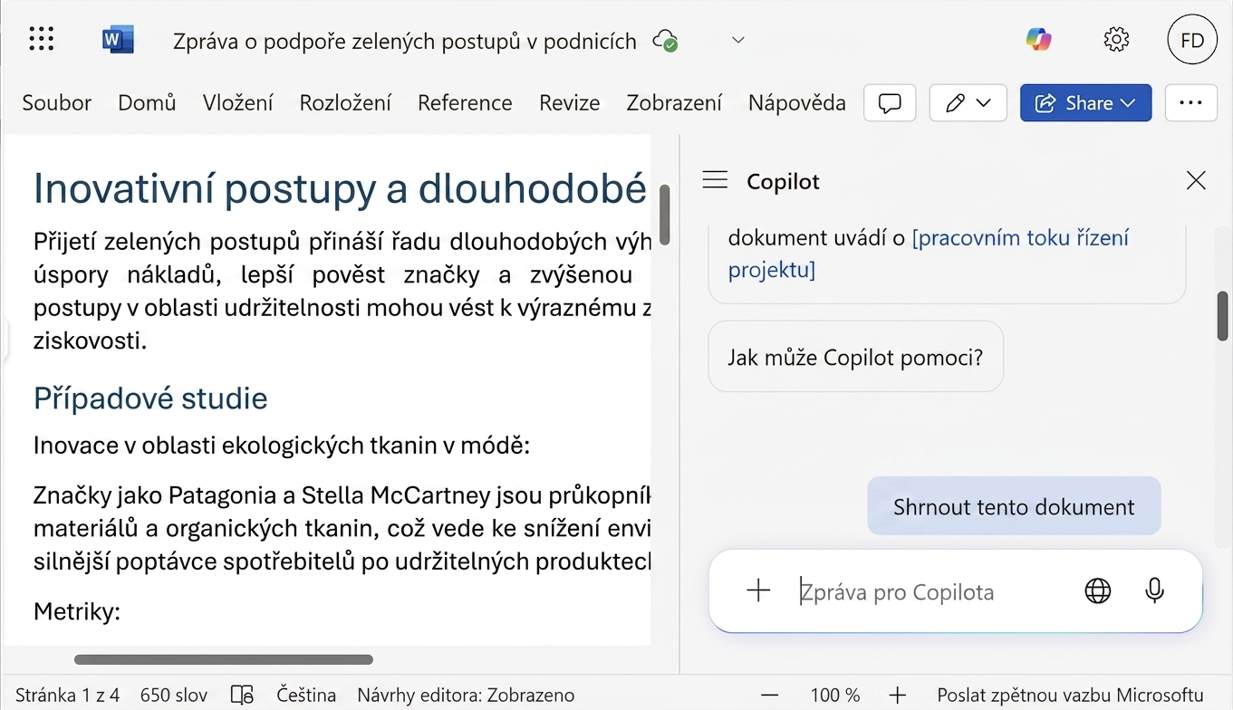Click the plus attach icon in Copilot
The width and height of the screenshot is (1233, 710).
pos(758,591)
